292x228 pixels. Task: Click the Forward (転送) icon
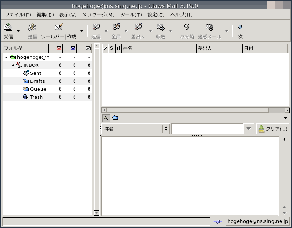pos(160,27)
